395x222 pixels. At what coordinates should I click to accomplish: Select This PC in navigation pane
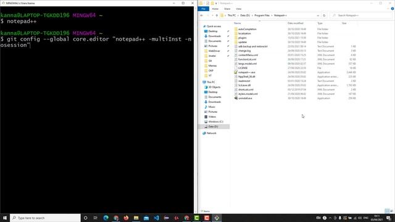point(211,82)
